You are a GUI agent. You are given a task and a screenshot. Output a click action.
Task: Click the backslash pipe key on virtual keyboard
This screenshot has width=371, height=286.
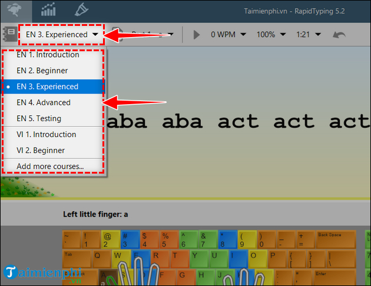point(342,259)
